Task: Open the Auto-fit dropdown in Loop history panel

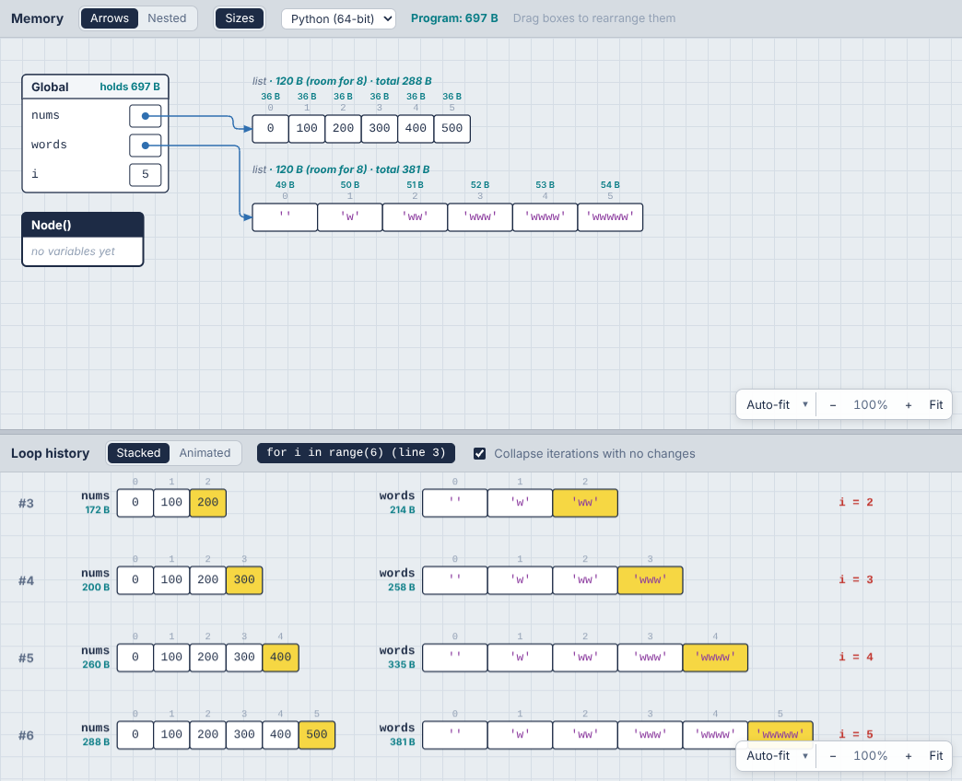Action: tap(776, 756)
